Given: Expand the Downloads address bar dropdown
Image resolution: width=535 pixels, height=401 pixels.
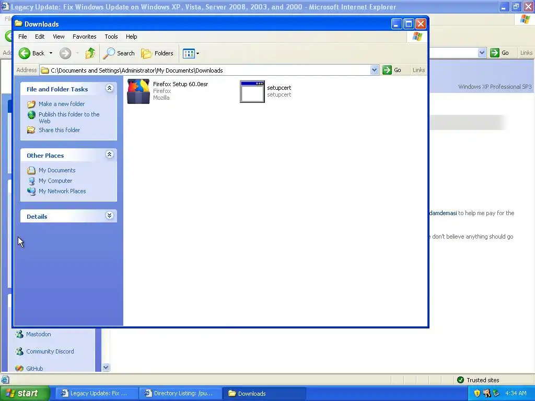Looking at the screenshot, I should pyautogui.click(x=374, y=70).
